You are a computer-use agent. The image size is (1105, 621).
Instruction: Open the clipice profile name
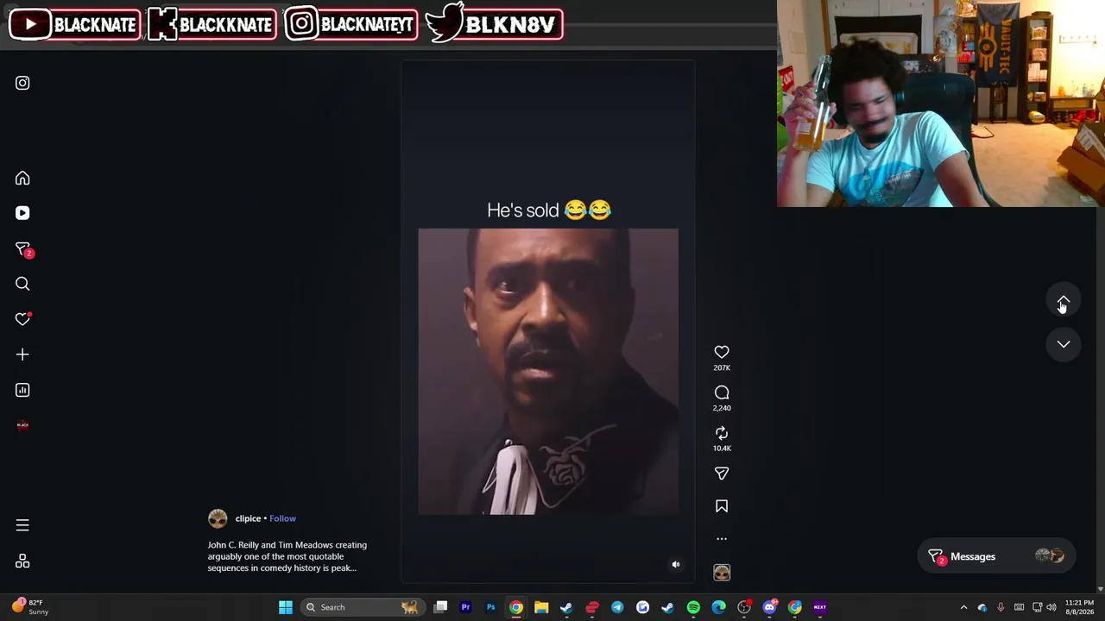pyautogui.click(x=248, y=518)
